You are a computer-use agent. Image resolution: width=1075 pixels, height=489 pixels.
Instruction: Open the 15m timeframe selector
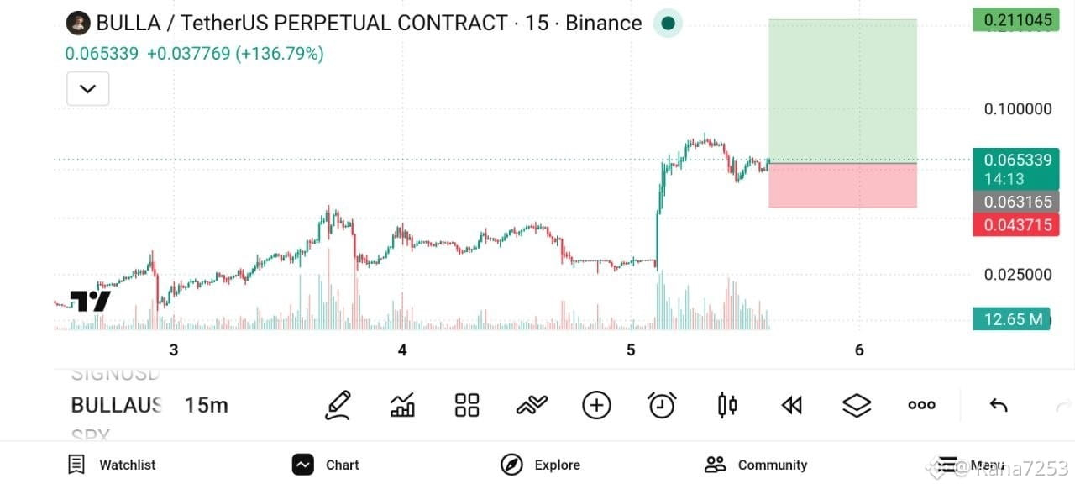(x=207, y=405)
